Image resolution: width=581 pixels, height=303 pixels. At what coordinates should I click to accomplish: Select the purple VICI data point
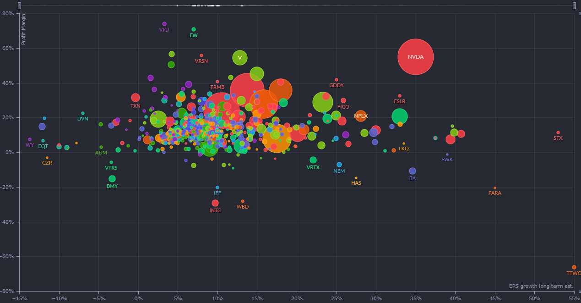[x=164, y=24]
